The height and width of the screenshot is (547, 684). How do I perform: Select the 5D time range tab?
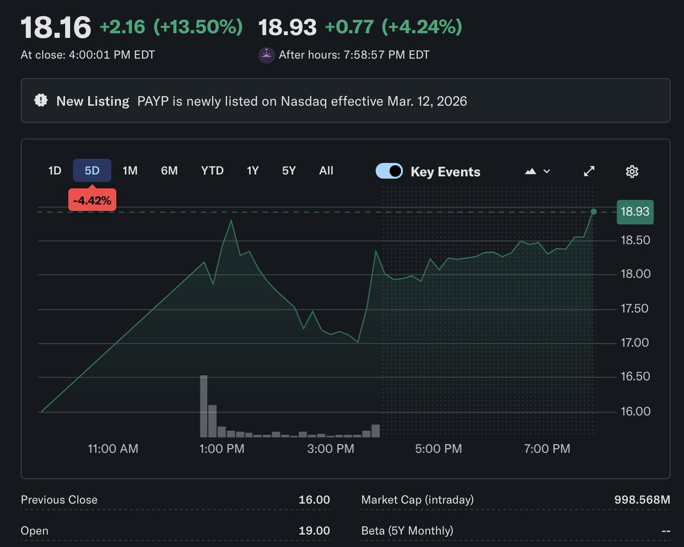[x=92, y=170]
